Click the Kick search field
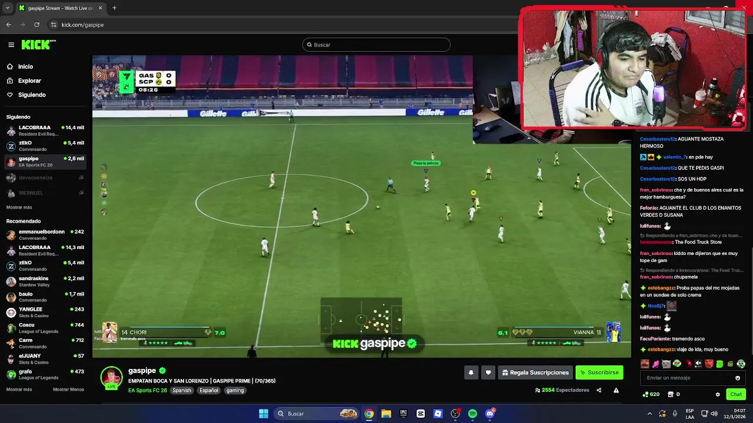Image resolution: width=753 pixels, height=423 pixels. 376,45
